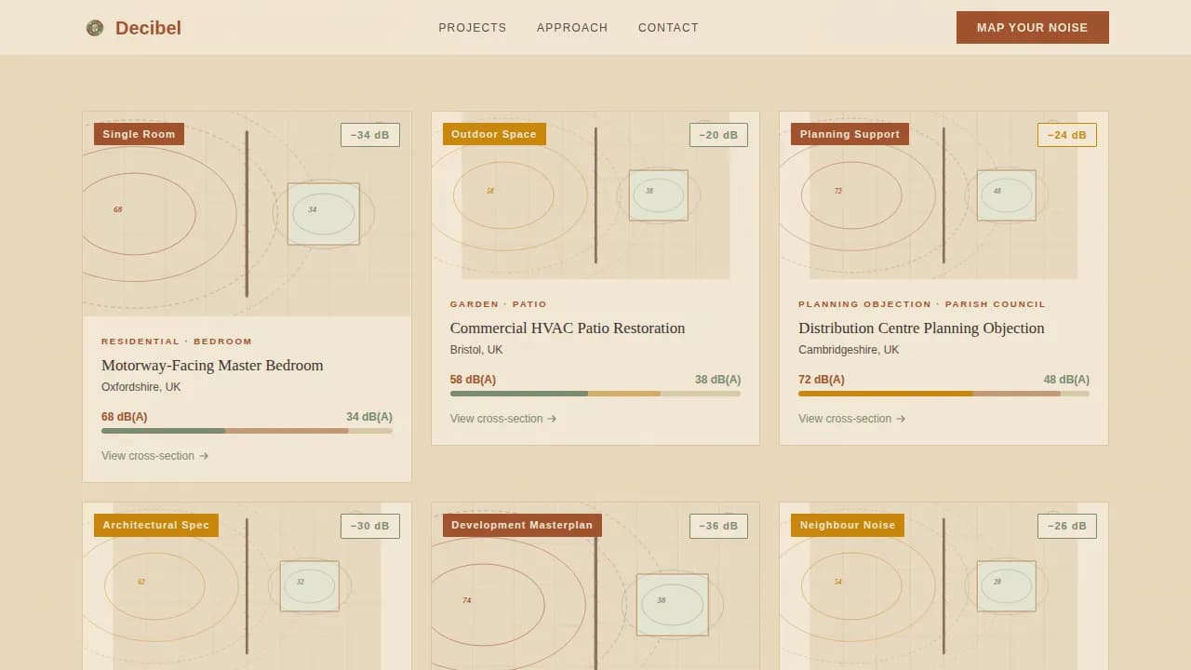Screen dimensions: 1191x670
Task: Select the Planning Support tag
Action: (x=850, y=134)
